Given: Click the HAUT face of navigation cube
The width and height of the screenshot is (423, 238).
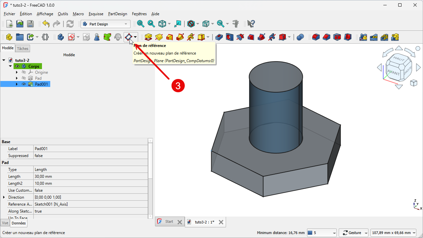Looking at the screenshot, I should (x=398, y=59).
